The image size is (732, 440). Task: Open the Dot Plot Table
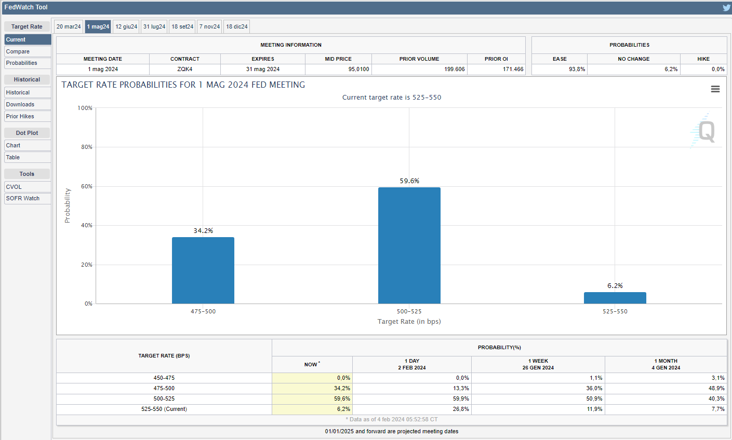tap(28, 157)
